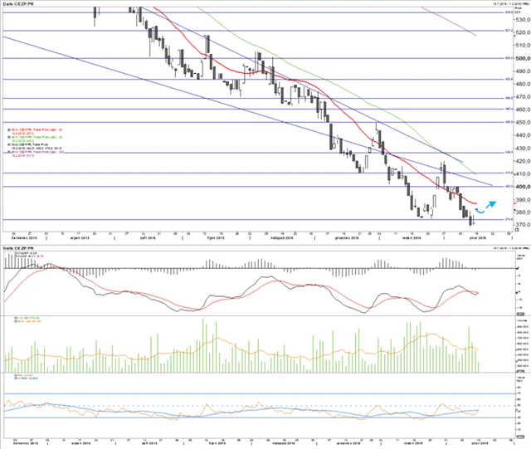Screen dimensions: 531x449
Task: Click the 430,0 price axis label
Action: click(x=523, y=149)
